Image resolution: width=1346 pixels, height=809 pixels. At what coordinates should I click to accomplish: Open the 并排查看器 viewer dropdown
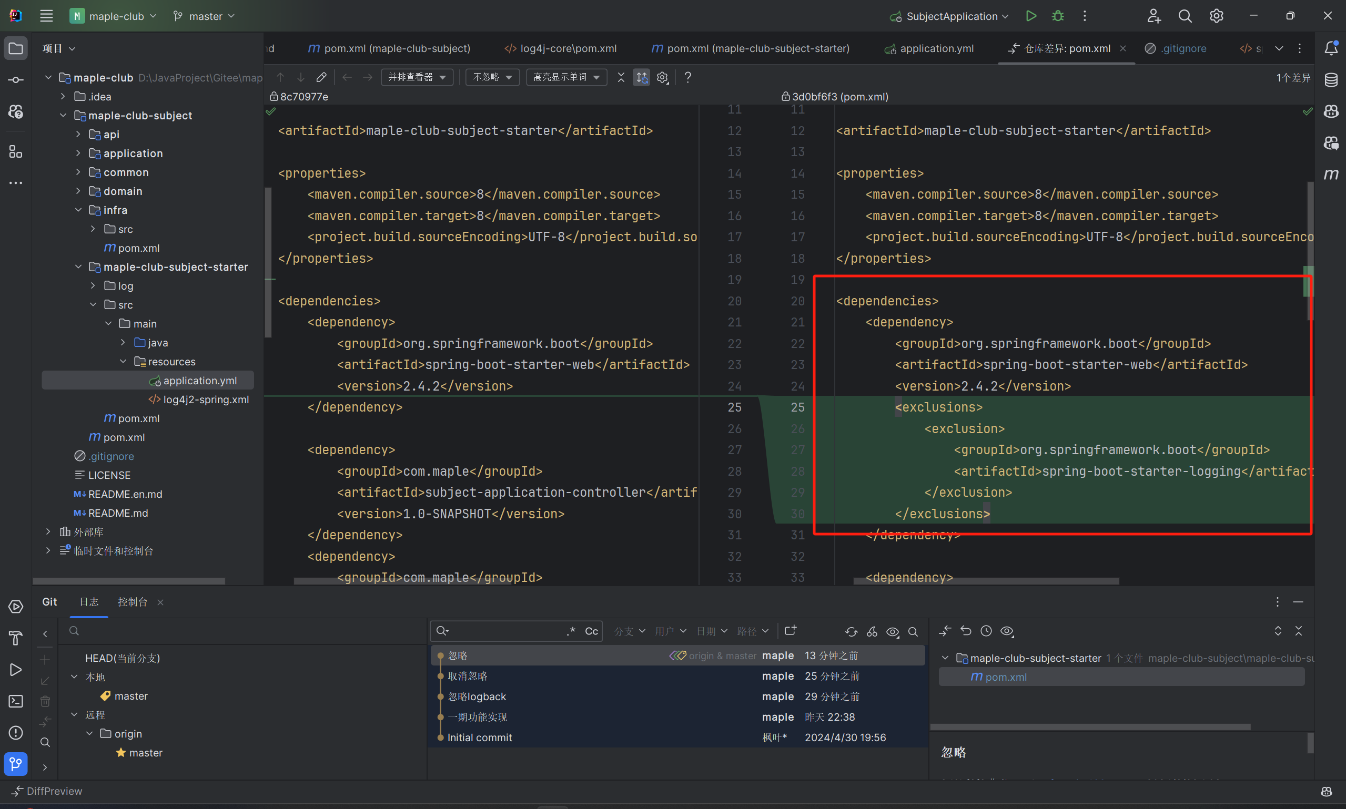[417, 77]
